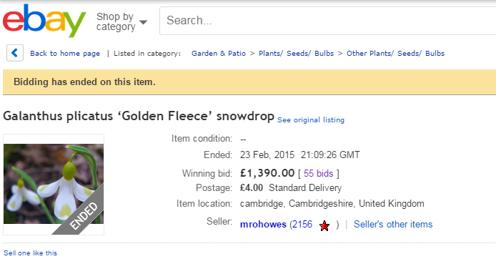Image resolution: width=496 pixels, height=269 pixels.
Task: Click the Bidding has ended notice banner
Action: (249, 82)
